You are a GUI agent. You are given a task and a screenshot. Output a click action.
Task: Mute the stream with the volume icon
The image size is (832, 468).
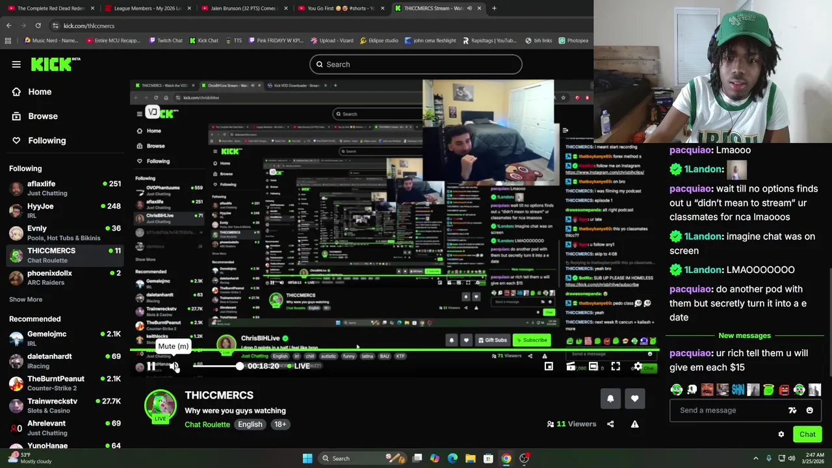173,367
